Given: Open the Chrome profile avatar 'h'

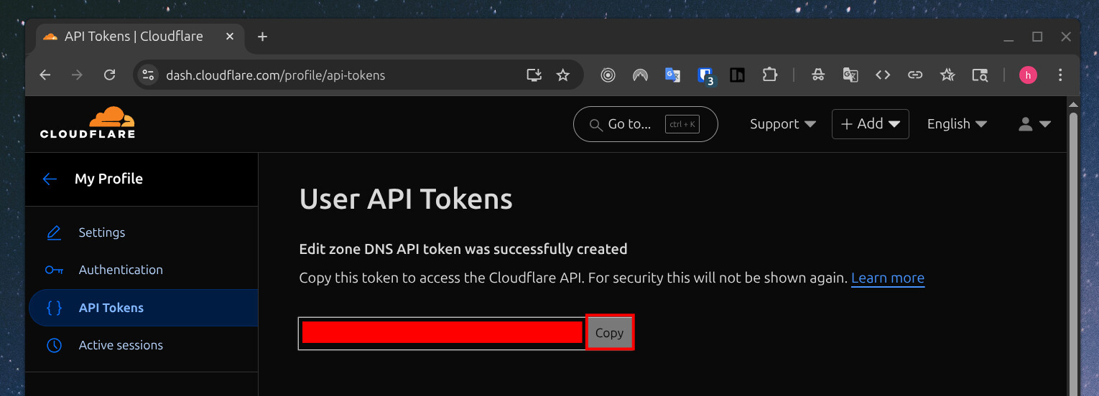Looking at the screenshot, I should pos(1028,75).
